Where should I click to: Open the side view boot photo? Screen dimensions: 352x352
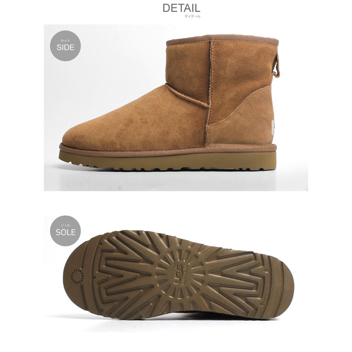(x=176, y=108)
